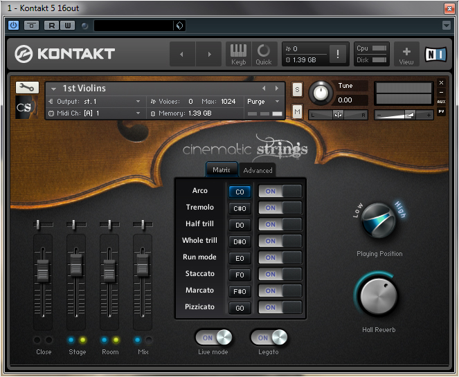Go to the previous instrument in Kontakt header
Viewport: 459px width, 377px height.
pyautogui.click(x=182, y=54)
